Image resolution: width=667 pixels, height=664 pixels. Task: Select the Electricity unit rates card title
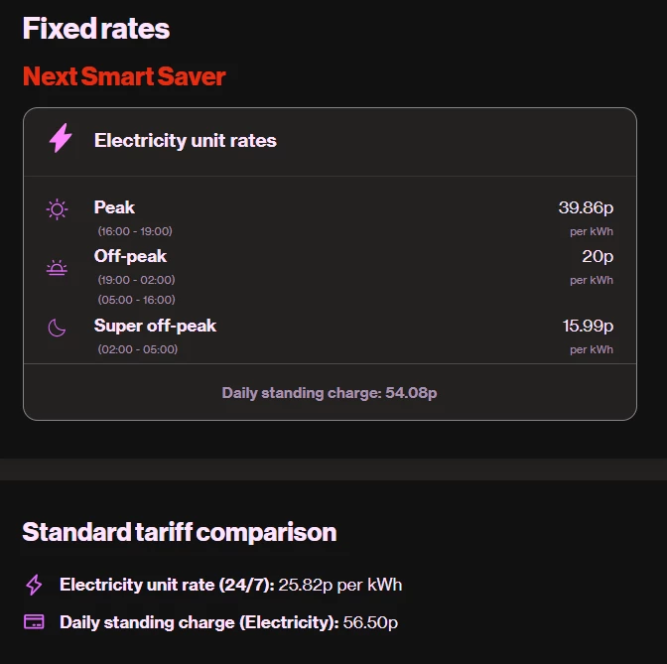tap(185, 140)
